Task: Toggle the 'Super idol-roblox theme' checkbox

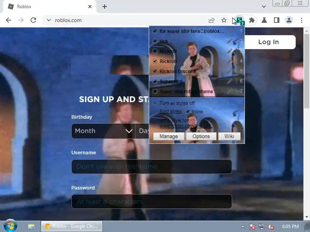Action: 155,91
